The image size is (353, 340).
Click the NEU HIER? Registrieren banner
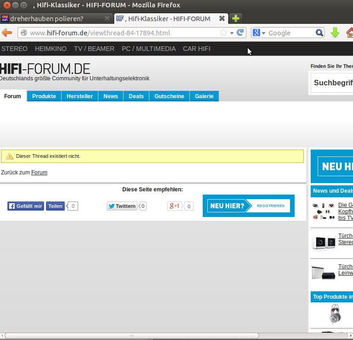[x=249, y=206]
